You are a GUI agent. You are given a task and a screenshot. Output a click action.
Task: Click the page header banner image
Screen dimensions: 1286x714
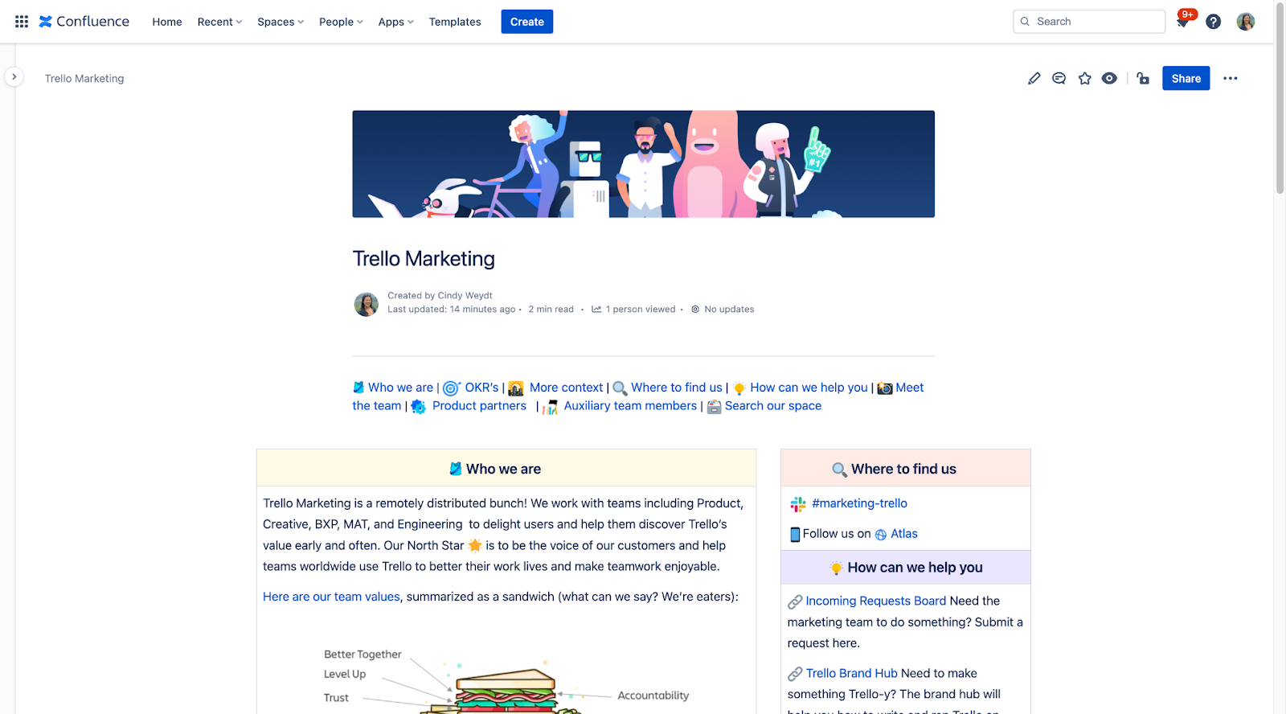643,164
